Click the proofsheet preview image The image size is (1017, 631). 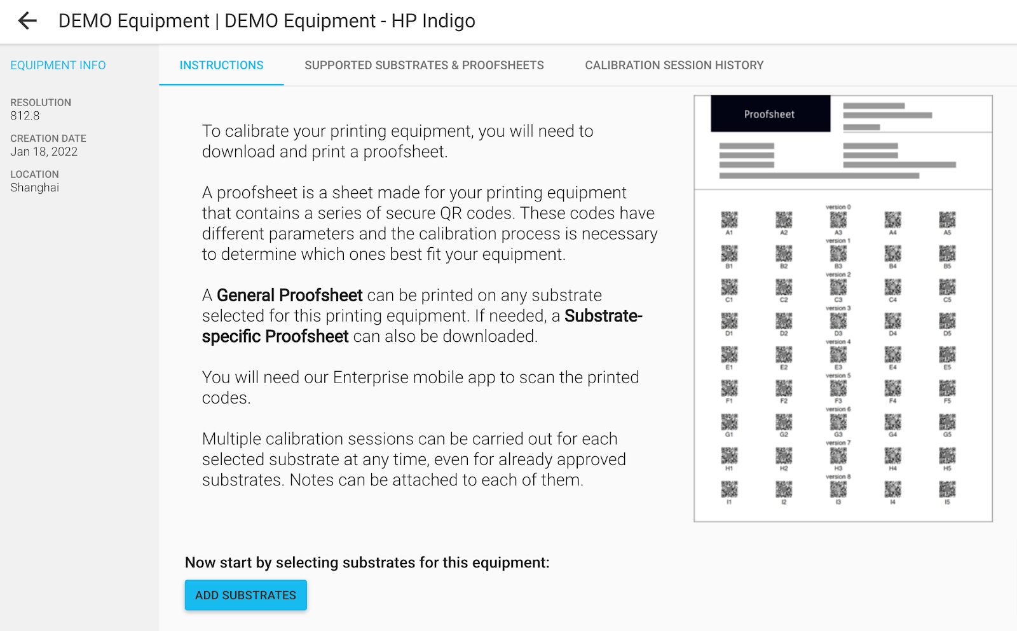[843, 309]
